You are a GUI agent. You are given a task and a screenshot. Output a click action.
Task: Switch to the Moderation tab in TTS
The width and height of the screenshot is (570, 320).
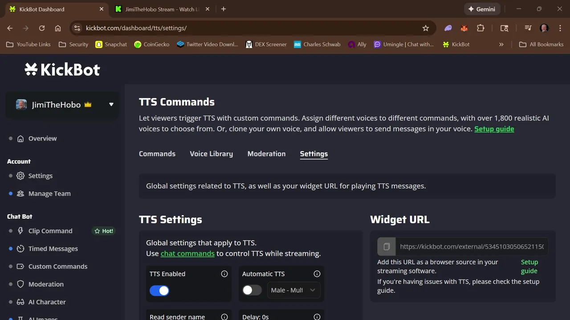(267, 154)
